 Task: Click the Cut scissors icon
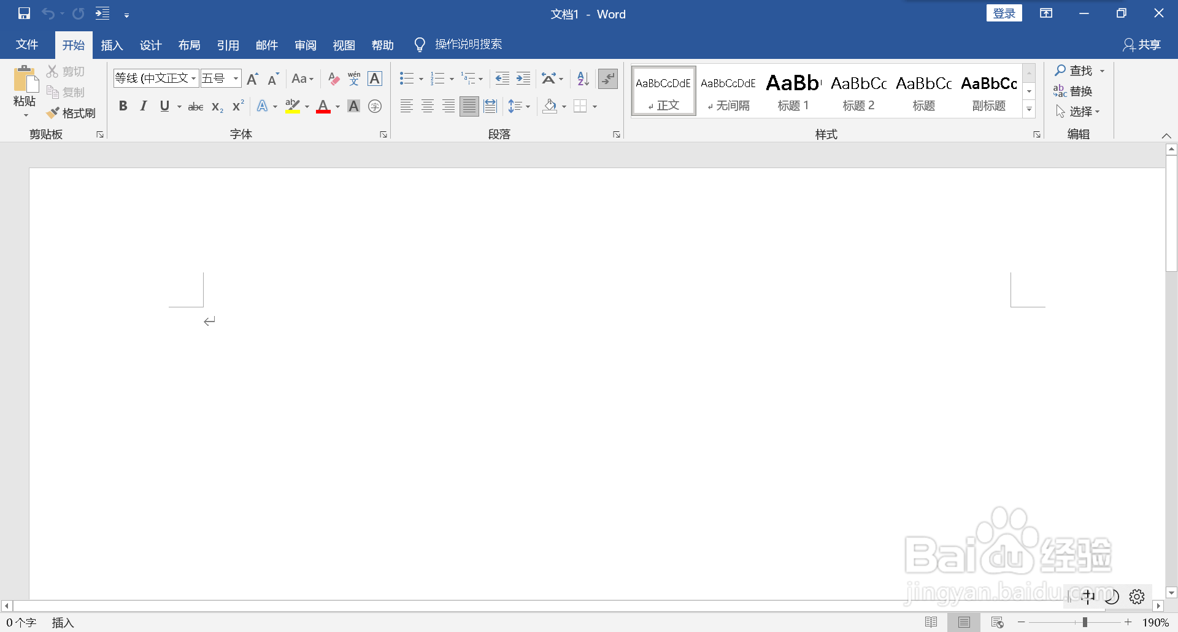coord(53,72)
